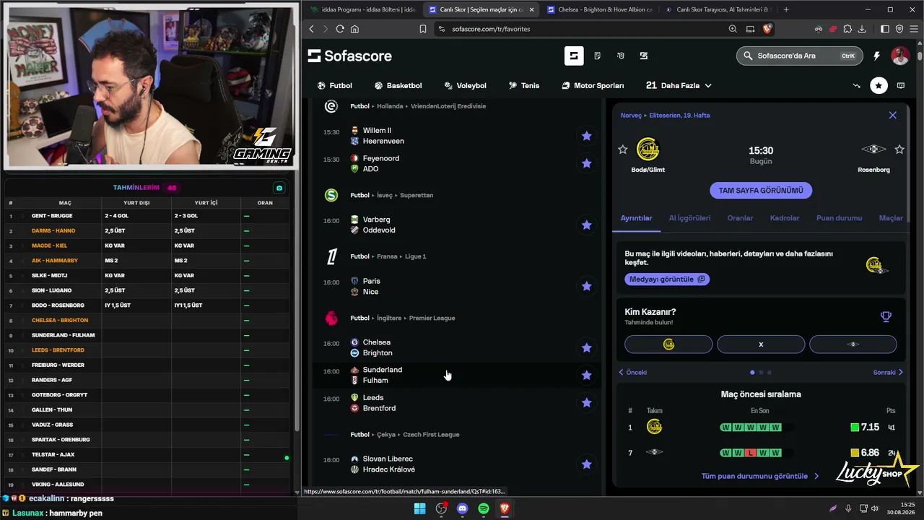Favorite Rosenborg with its star
The width and height of the screenshot is (924, 520).
click(x=899, y=149)
